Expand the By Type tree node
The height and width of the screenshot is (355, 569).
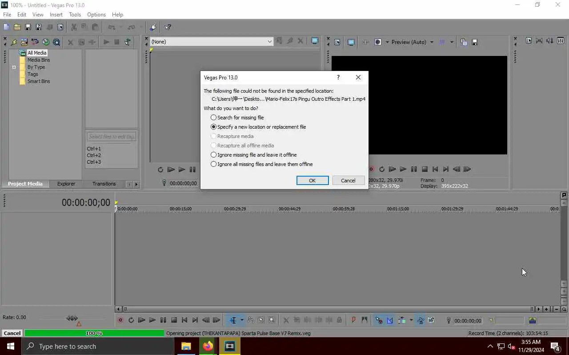[14, 67]
